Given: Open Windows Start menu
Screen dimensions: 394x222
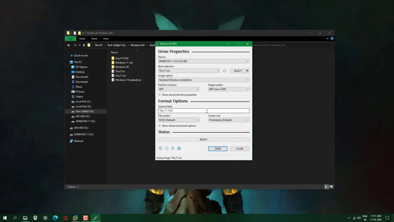Looking at the screenshot, I should 5,218.
